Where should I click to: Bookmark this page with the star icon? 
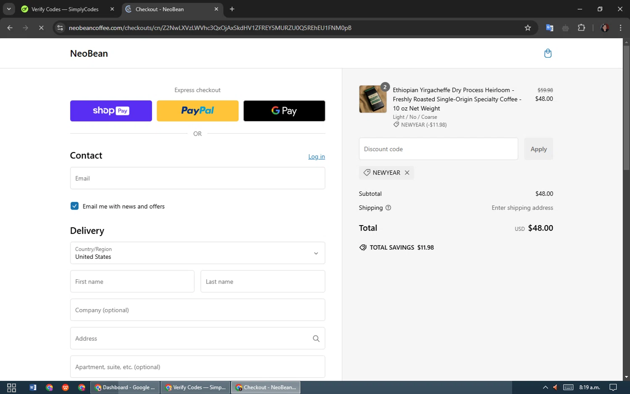pos(528,28)
